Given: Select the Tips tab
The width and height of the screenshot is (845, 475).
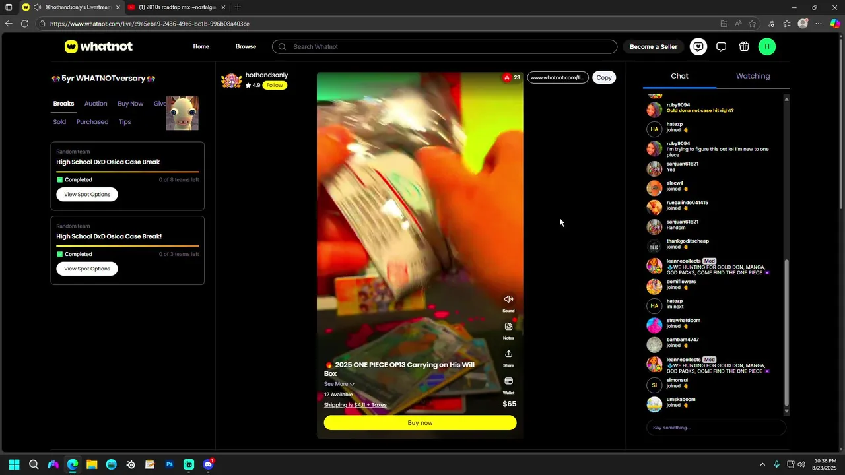Looking at the screenshot, I should (125, 122).
